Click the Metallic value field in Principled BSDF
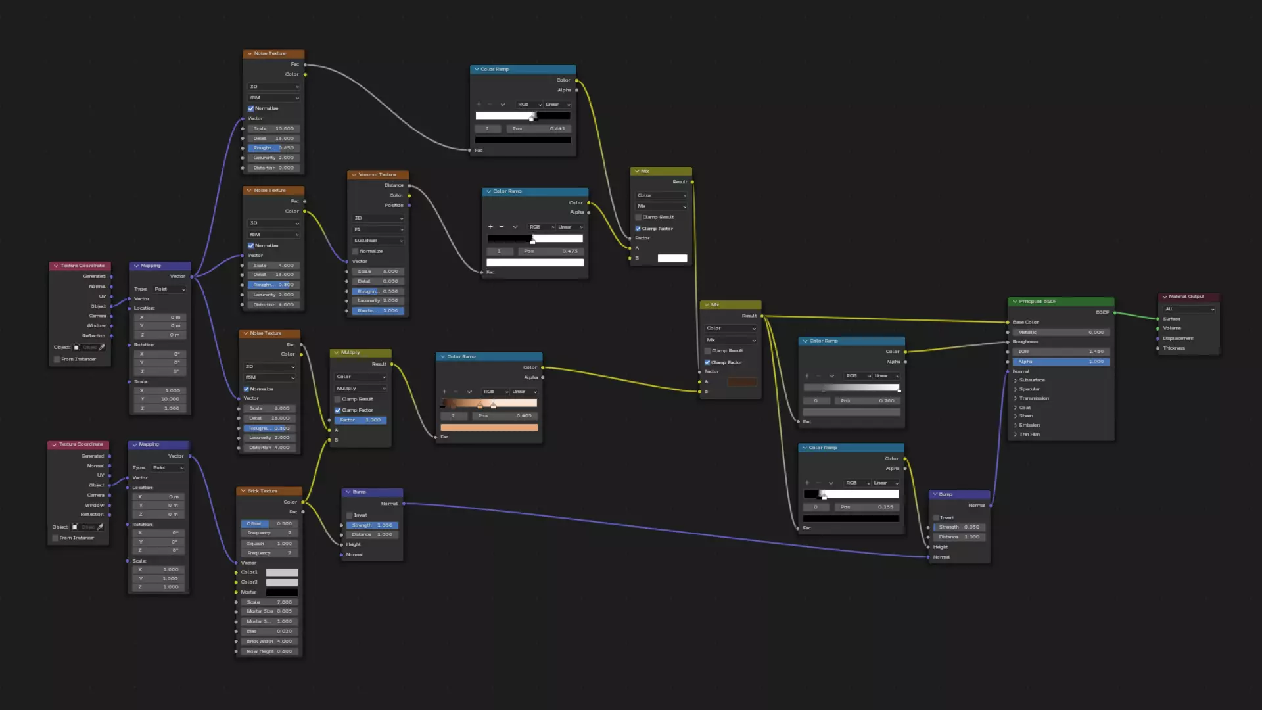Image resolution: width=1262 pixels, height=710 pixels. 1060,332
